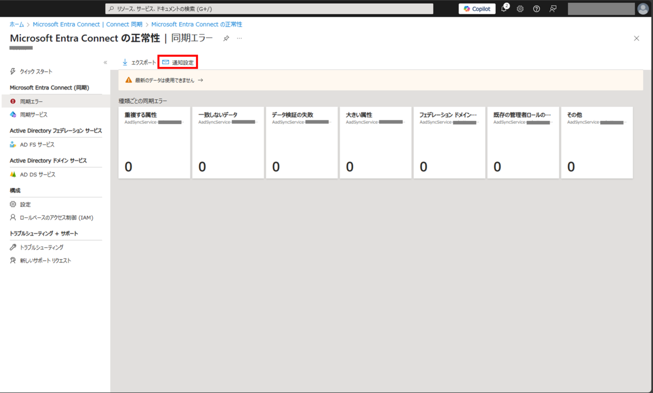Open the 重複する属性 error tile

tap(154, 143)
